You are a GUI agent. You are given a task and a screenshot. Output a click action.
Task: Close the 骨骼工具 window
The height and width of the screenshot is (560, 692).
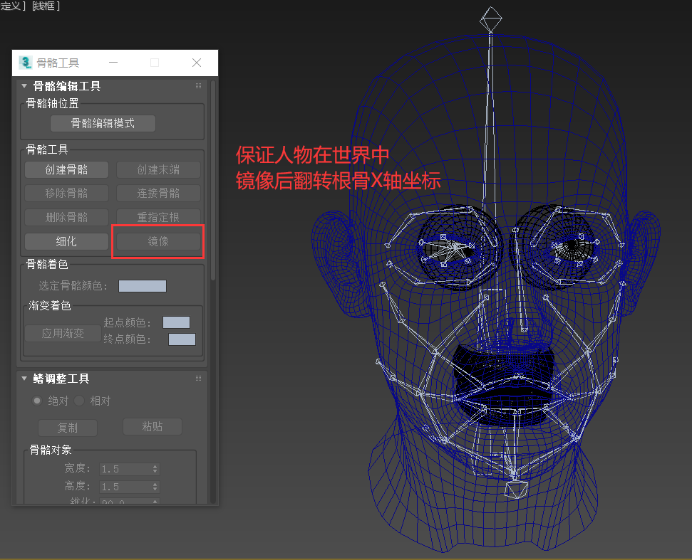click(x=197, y=63)
